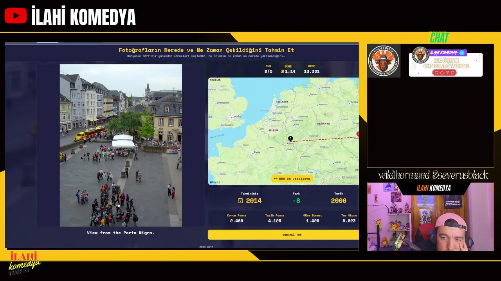
Task: Click the bookmark icon in the banner
Action: [453, 73]
